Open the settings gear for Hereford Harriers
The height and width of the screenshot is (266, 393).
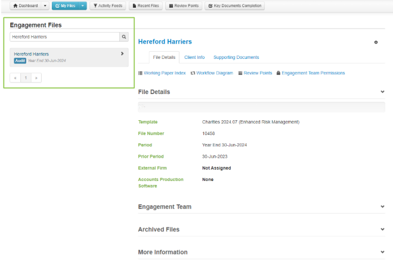click(376, 42)
